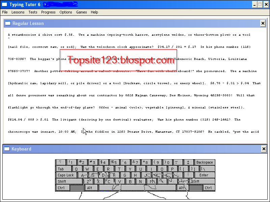Open the Lessons menu
The width and height of the screenshot is (270, 202).
(18, 12)
